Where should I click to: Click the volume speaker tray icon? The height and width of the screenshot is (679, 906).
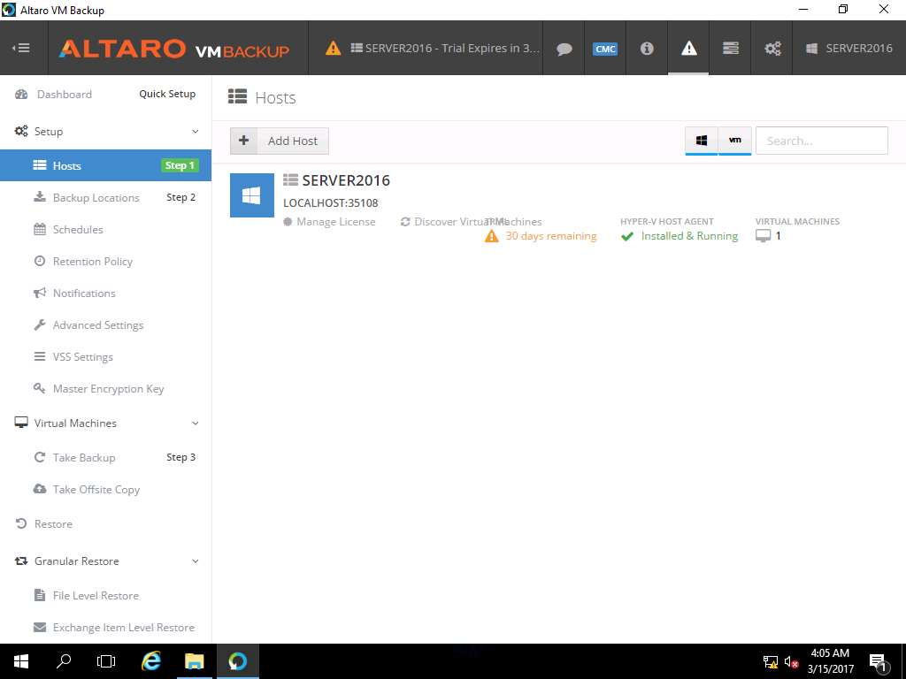pos(791,662)
